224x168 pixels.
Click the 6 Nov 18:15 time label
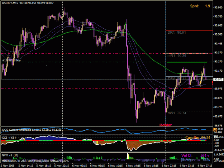[x=151, y=166]
